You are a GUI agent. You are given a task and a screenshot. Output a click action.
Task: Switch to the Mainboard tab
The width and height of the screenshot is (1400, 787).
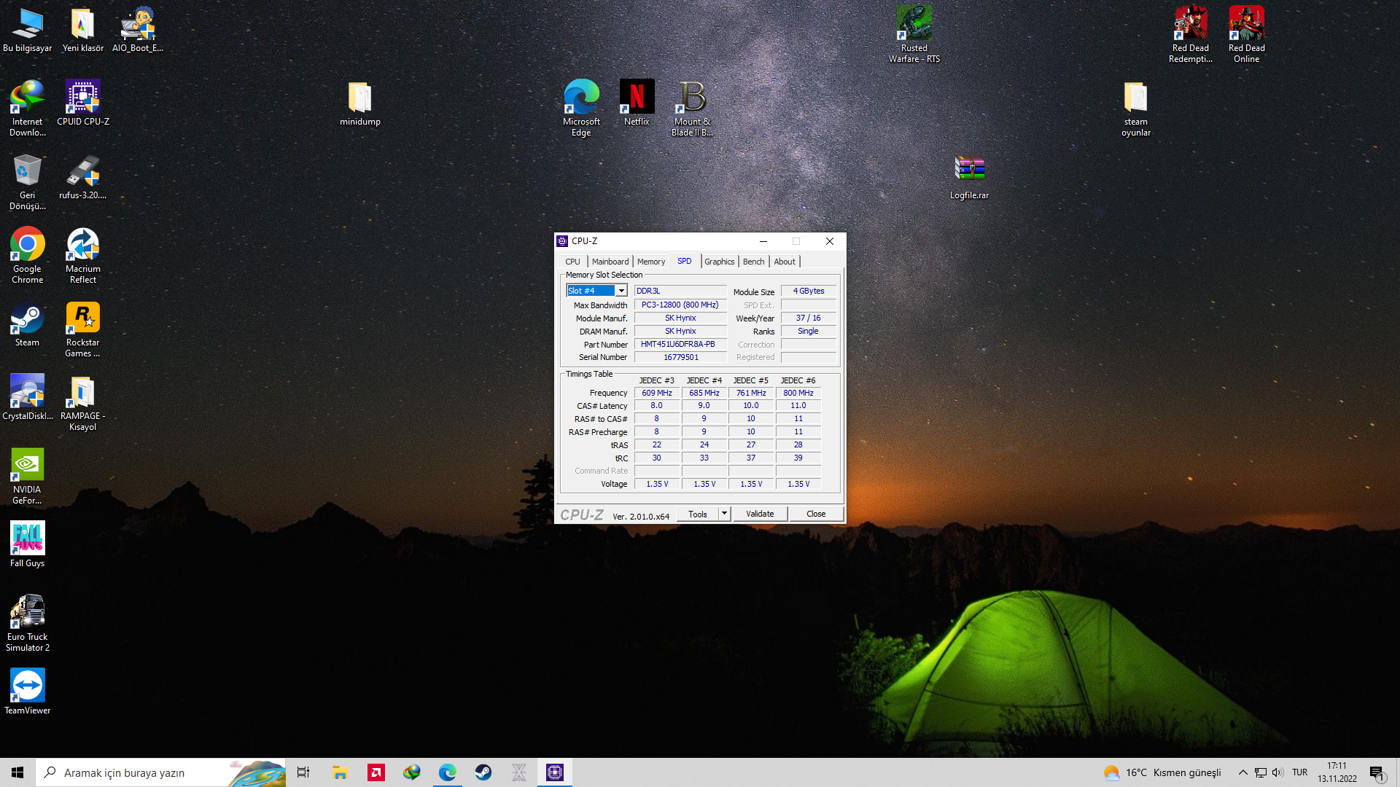coord(610,262)
